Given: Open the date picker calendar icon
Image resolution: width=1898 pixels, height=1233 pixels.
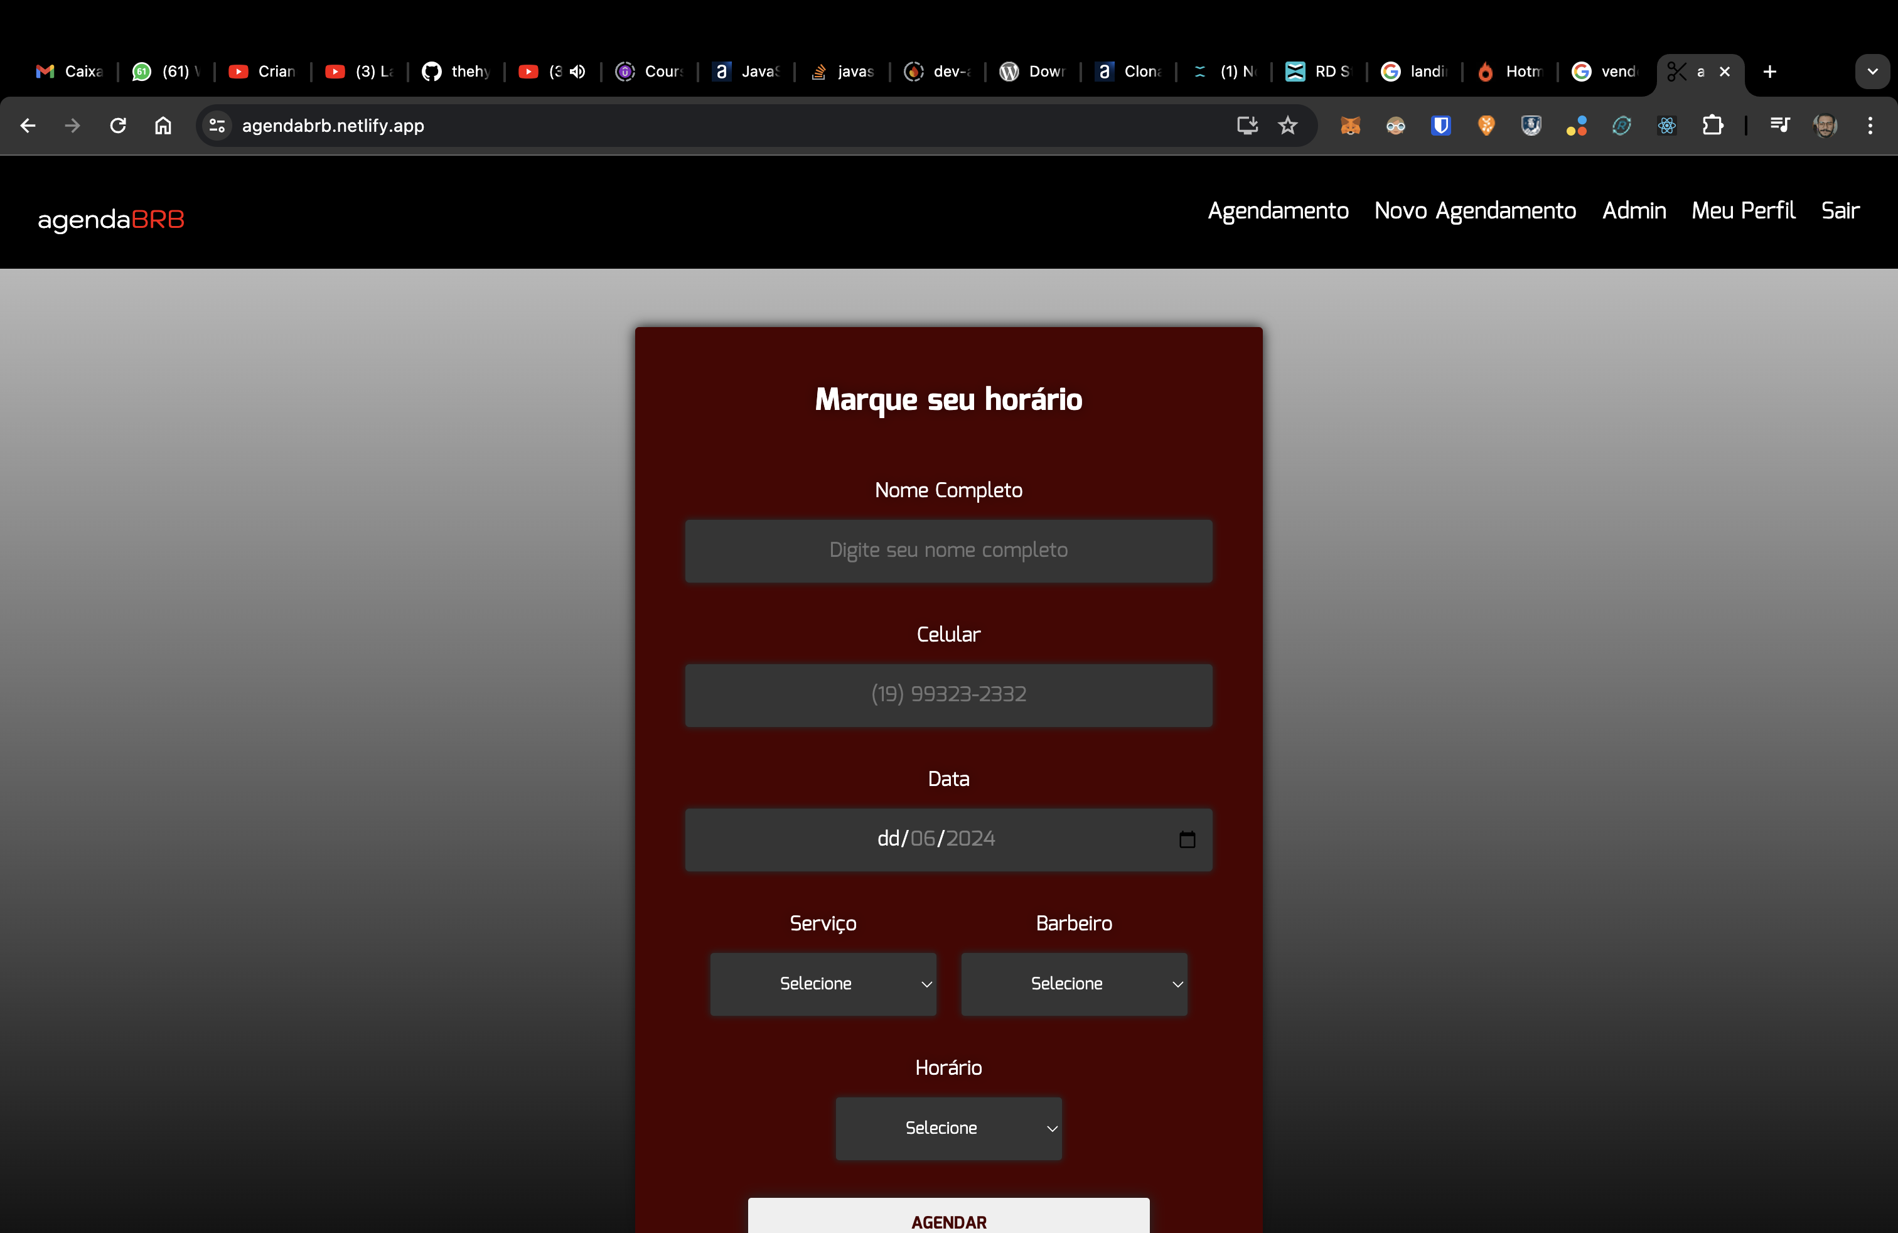Looking at the screenshot, I should 1187,839.
